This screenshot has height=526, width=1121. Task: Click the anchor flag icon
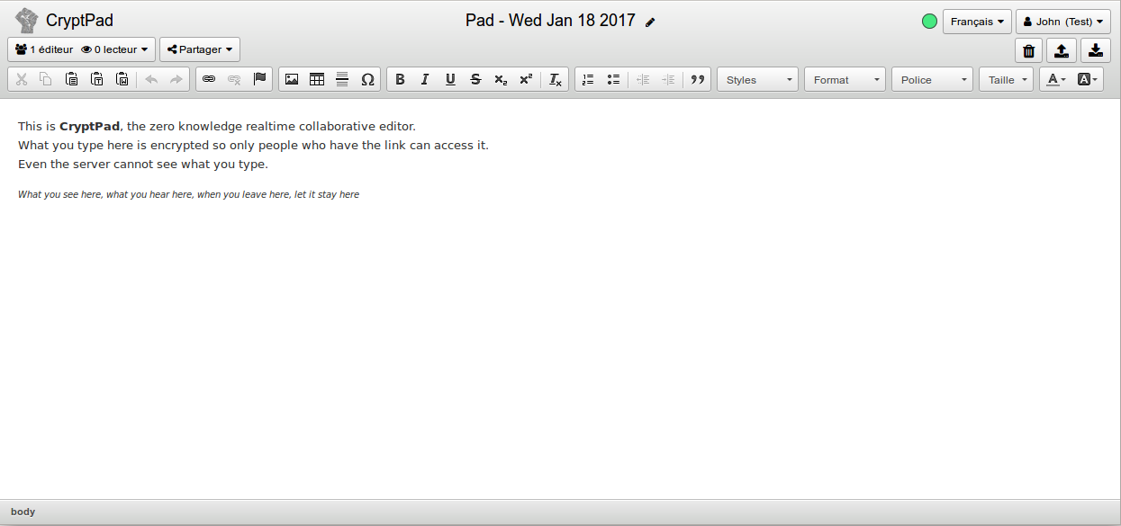pos(260,79)
